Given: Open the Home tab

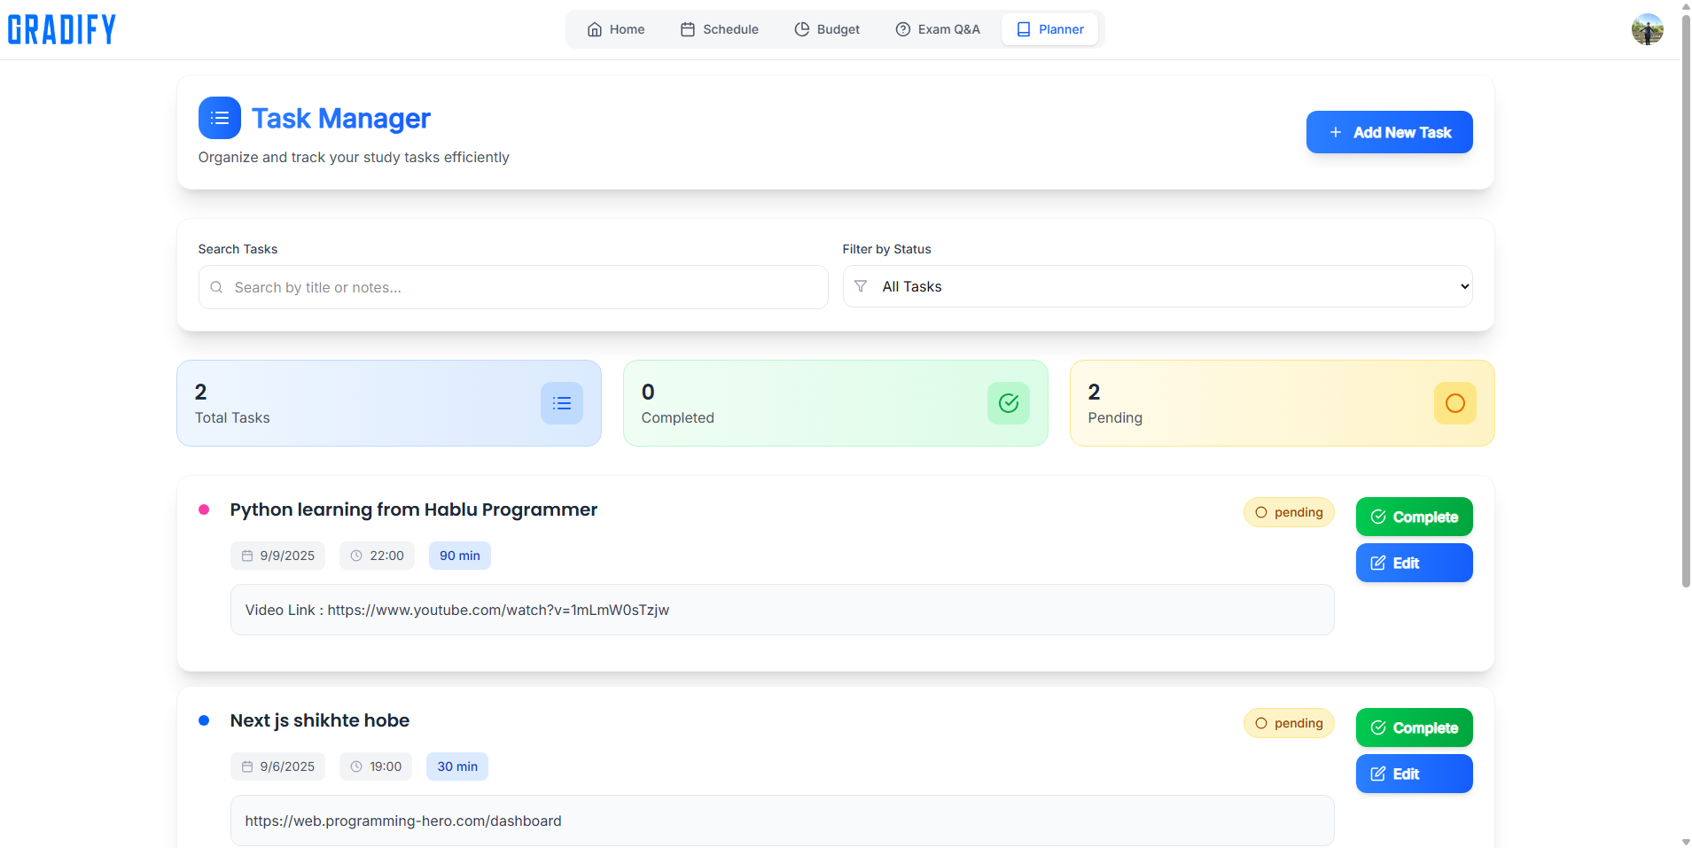Looking at the screenshot, I should (616, 29).
